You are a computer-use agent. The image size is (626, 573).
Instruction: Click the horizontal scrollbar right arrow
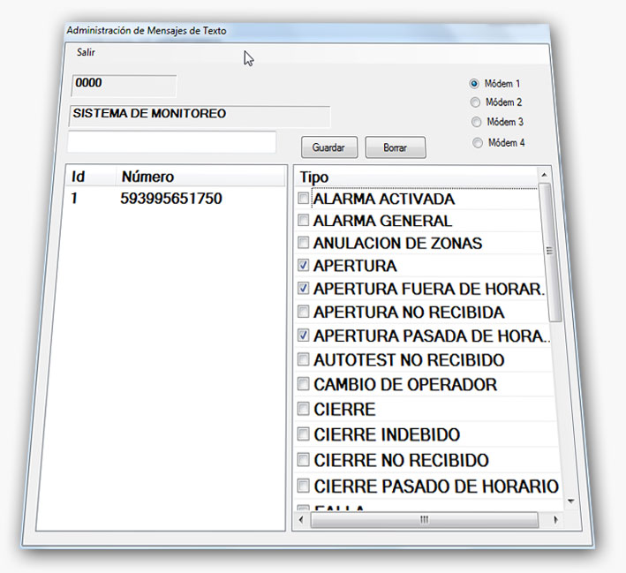(554, 520)
